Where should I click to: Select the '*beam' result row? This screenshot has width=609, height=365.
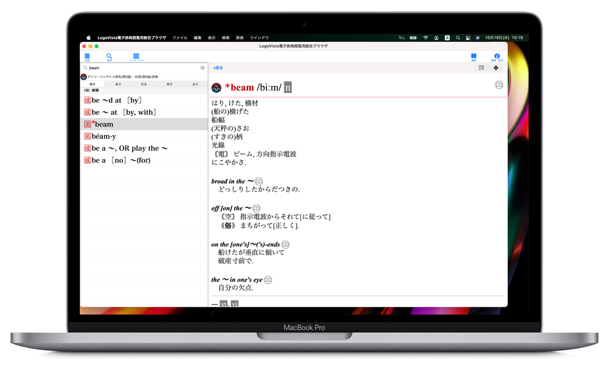144,124
